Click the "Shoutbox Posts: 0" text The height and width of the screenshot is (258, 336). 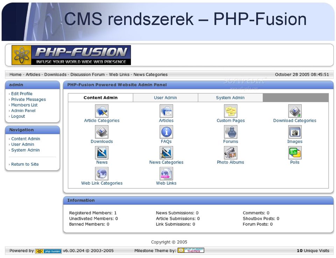click(261, 218)
